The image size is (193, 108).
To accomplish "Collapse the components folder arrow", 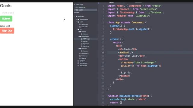I will tap(78, 37).
